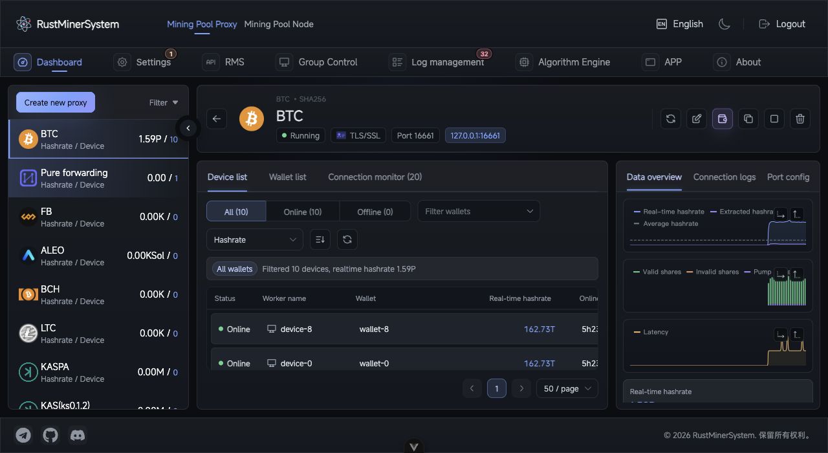
Task: Collapse the proxy sidebar arrow
Action: [188, 128]
